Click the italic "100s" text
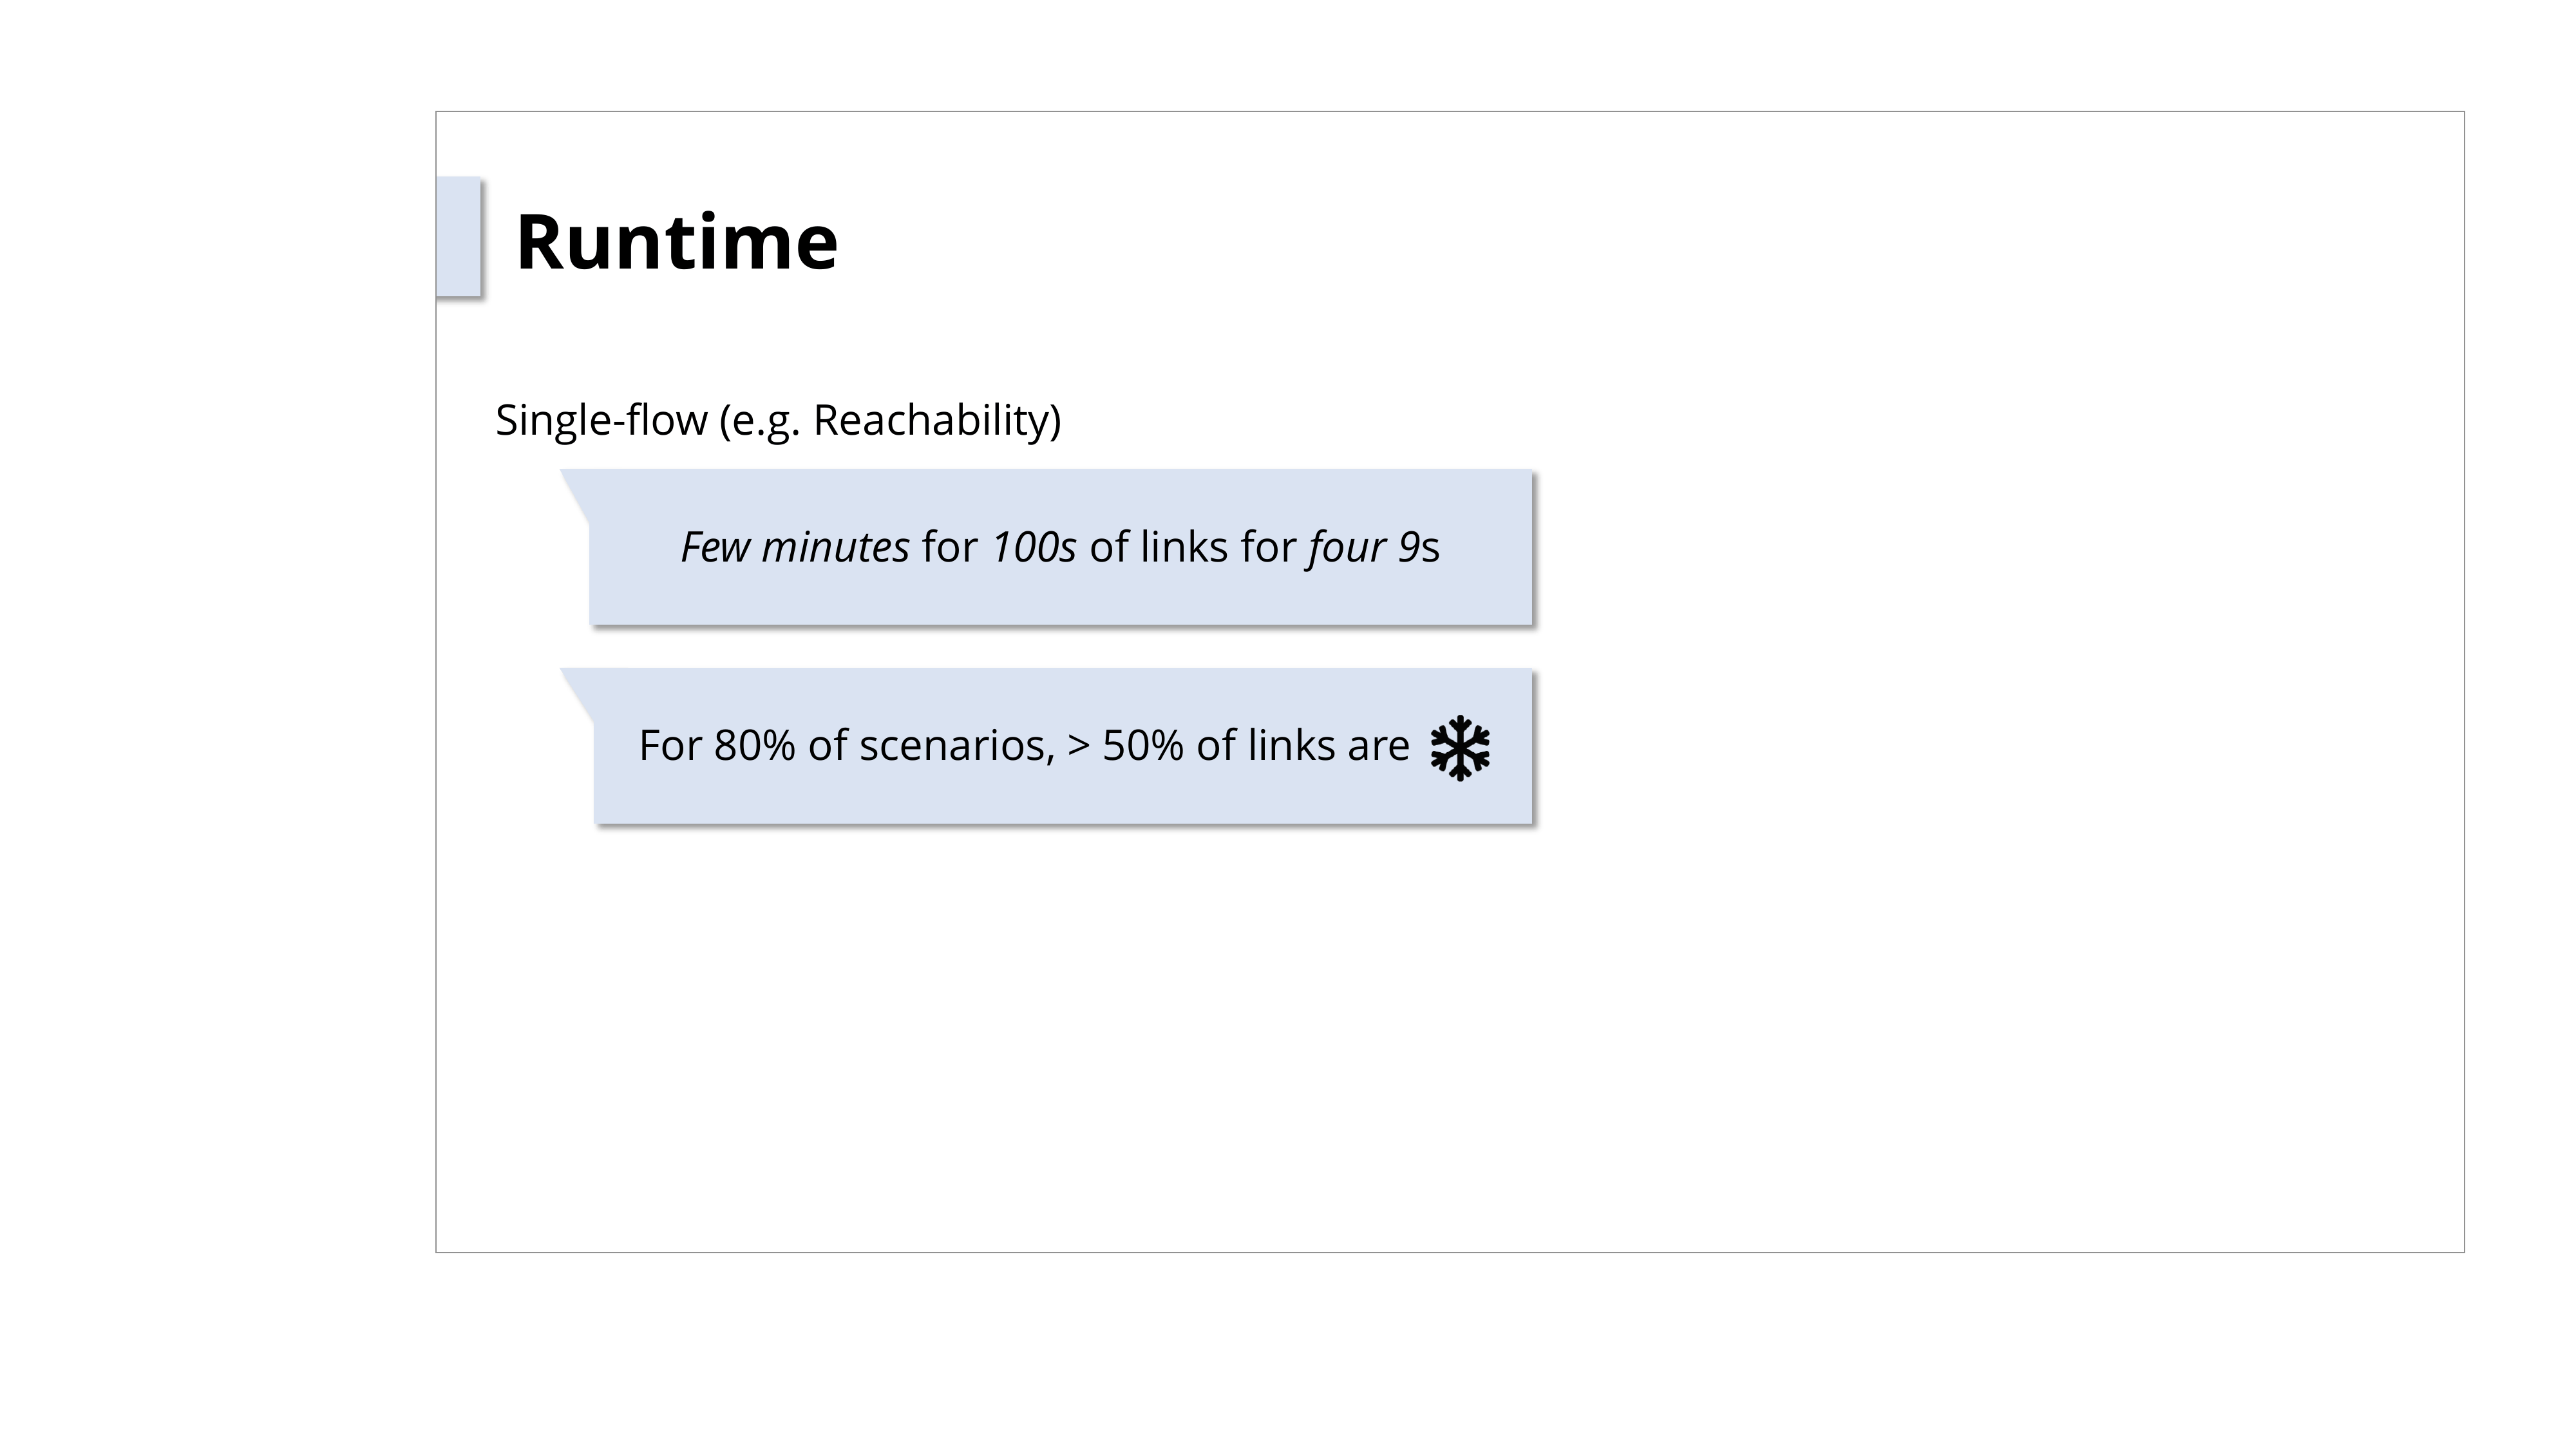The width and height of the screenshot is (2576, 1449). [1033, 548]
